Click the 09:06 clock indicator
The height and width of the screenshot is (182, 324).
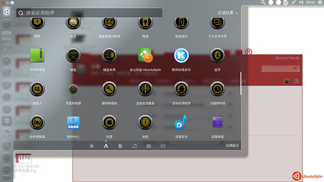click(310, 2)
